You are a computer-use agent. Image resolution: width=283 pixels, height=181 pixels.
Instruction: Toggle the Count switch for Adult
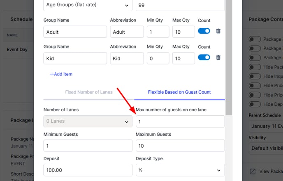pyautogui.click(x=204, y=31)
